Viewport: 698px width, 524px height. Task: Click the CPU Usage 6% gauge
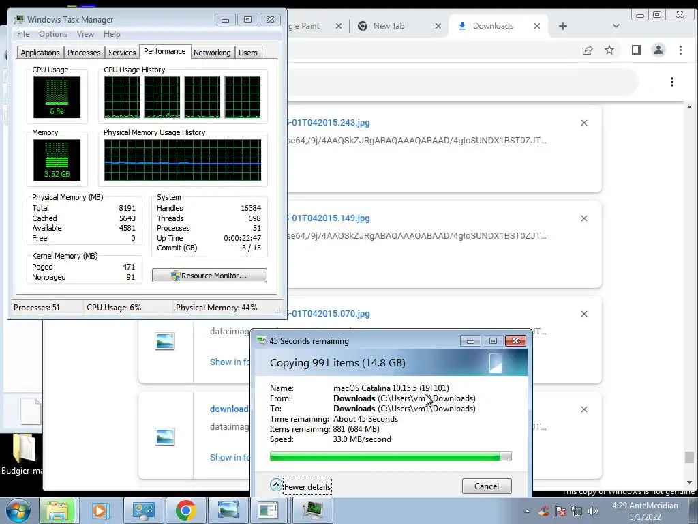pyautogui.click(x=57, y=97)
